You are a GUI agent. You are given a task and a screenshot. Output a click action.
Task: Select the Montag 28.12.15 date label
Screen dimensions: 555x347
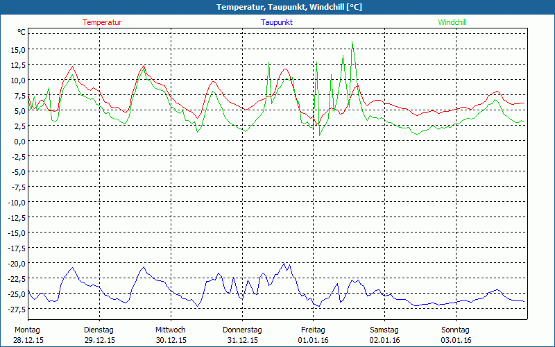[28, 335]
